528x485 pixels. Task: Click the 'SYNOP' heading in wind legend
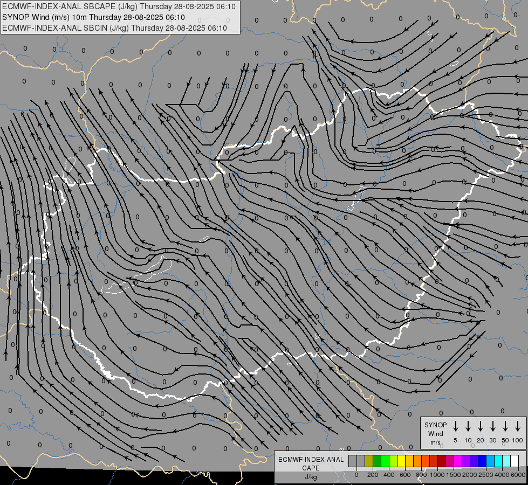pyautogui.click(x=435, y=425)
